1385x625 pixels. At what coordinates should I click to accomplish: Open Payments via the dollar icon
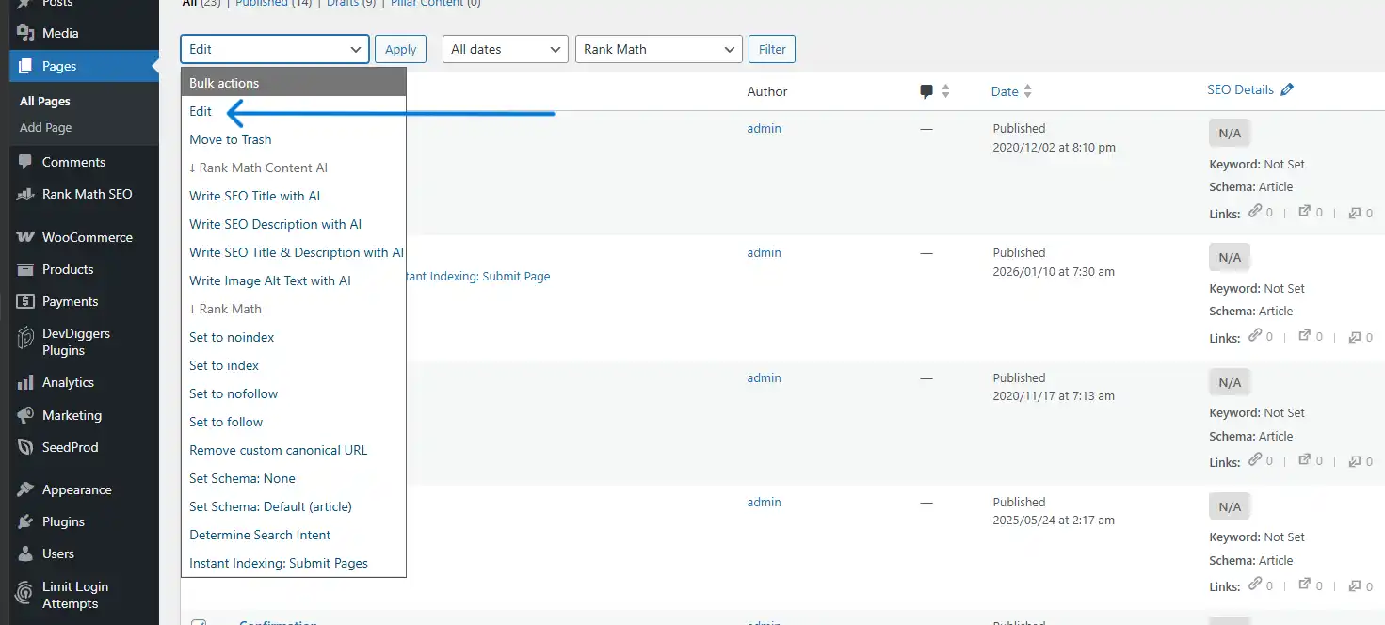[x=25, y=301]
